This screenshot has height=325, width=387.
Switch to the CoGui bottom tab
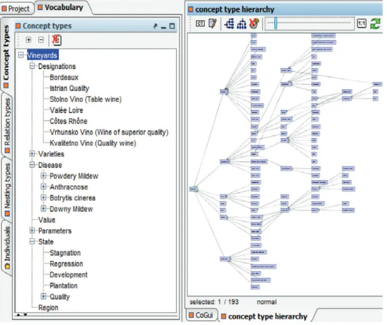pyautogui.click(x=201, y=315)
